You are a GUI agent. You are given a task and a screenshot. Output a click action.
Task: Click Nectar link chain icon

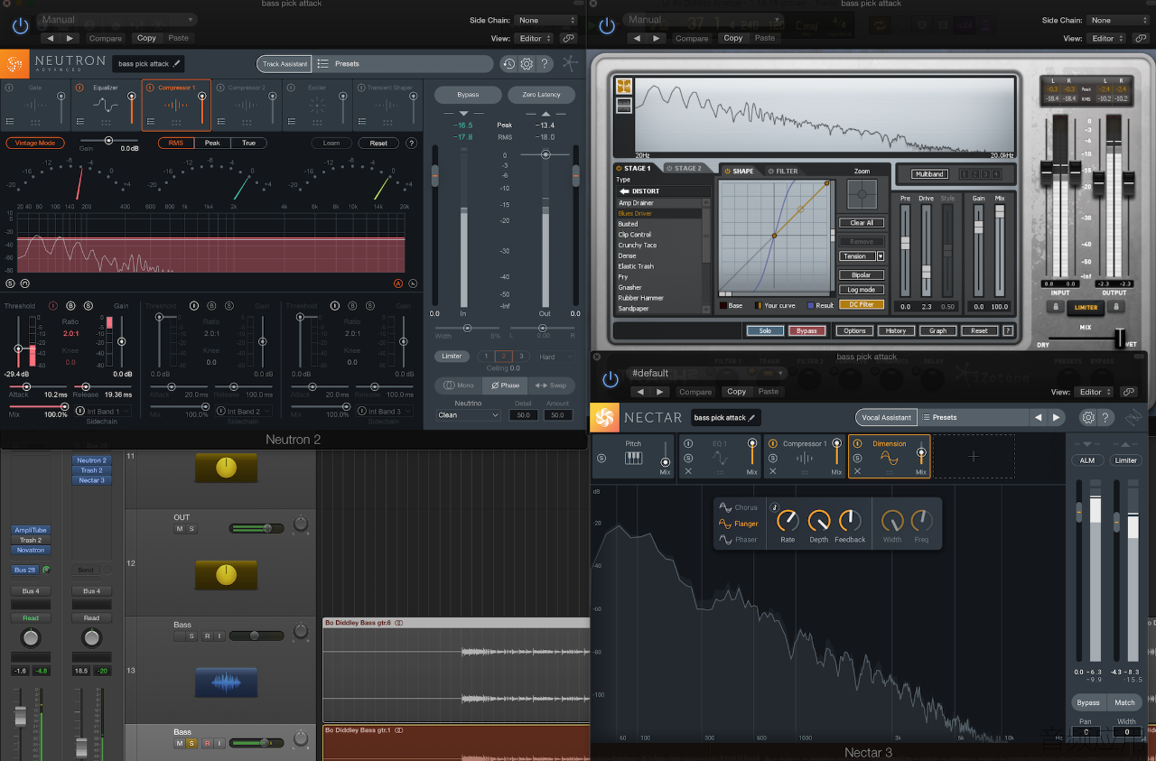click(x=1128, y=392)
